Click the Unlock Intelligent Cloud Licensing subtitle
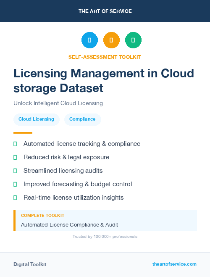Screen dimensions: 210x277 58,103
